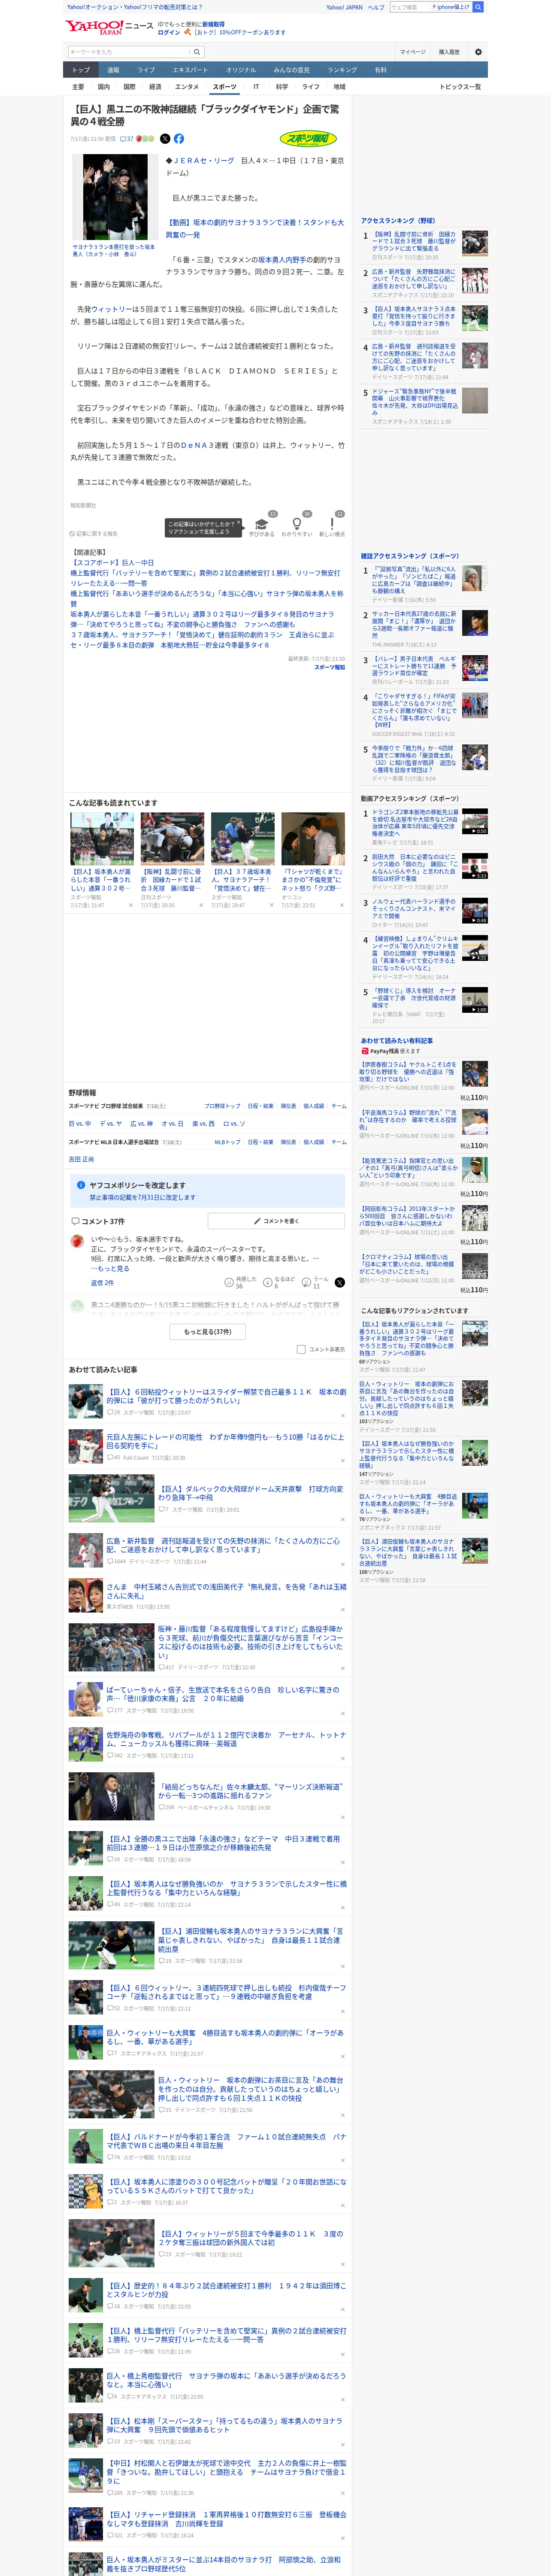Click うーん reaction on first comment
The width and height of the screenshot is (551, 2576).
316,1282
